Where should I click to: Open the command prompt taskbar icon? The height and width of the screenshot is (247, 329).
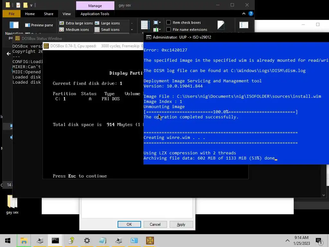coord(55,241)
